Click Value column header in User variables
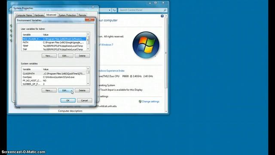 [x=64, y=35]
